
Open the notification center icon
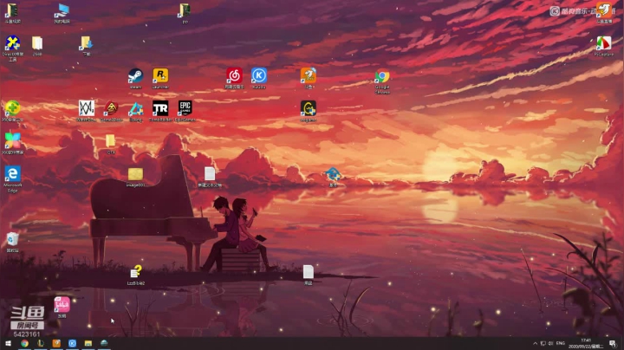[x=613, y=343]
